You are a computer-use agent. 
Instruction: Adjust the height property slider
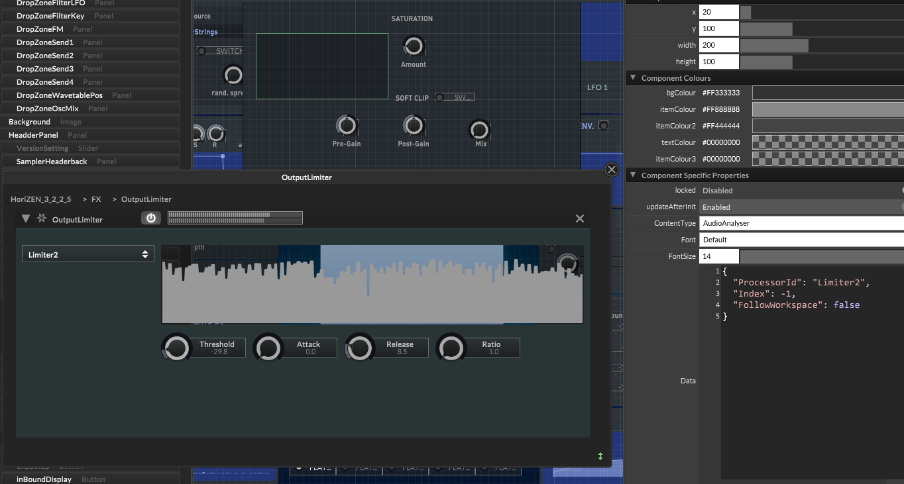[822, 62]
